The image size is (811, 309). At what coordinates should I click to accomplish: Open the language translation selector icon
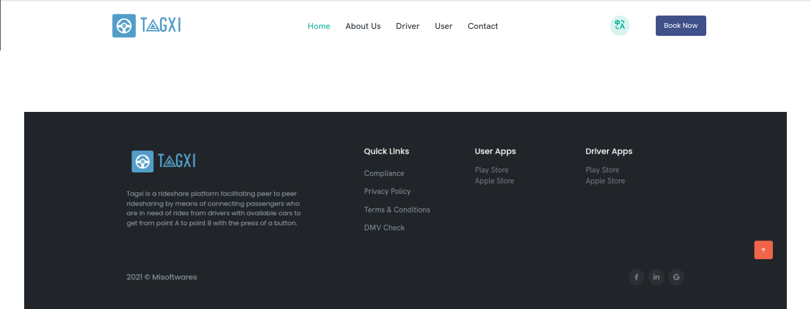[x=619, y=26]
